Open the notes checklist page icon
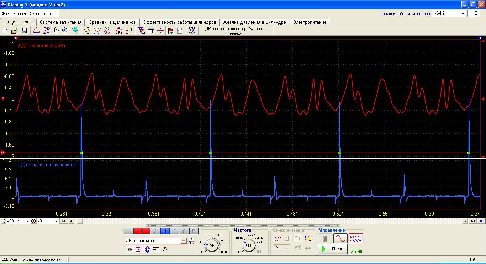Screen dimensions: 486x264 (x=180, y=31)
